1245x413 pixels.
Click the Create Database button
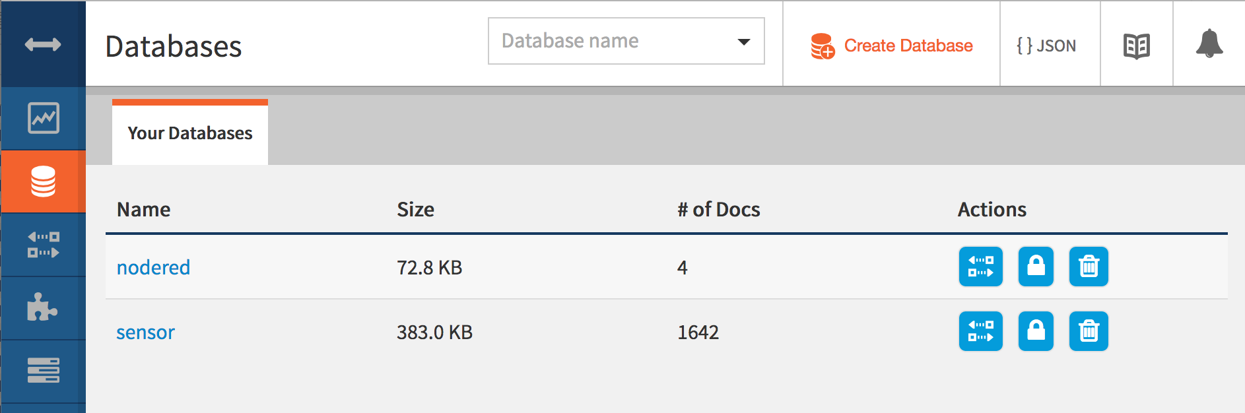pyautogui.click(x=892, y=46)
